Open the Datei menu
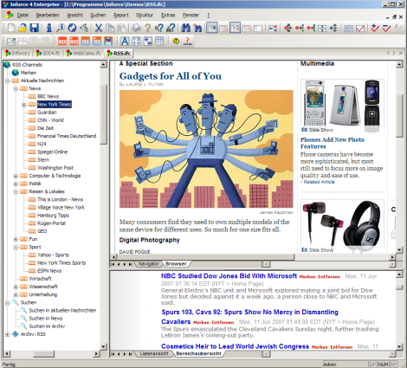Image resolution: width=407 pixels, height=368 pixels. point(23,15)
